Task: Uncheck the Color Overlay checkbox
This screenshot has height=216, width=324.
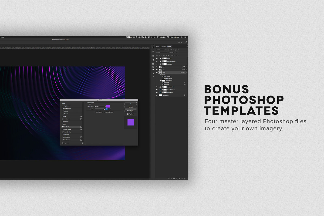Action: (62, 127)
